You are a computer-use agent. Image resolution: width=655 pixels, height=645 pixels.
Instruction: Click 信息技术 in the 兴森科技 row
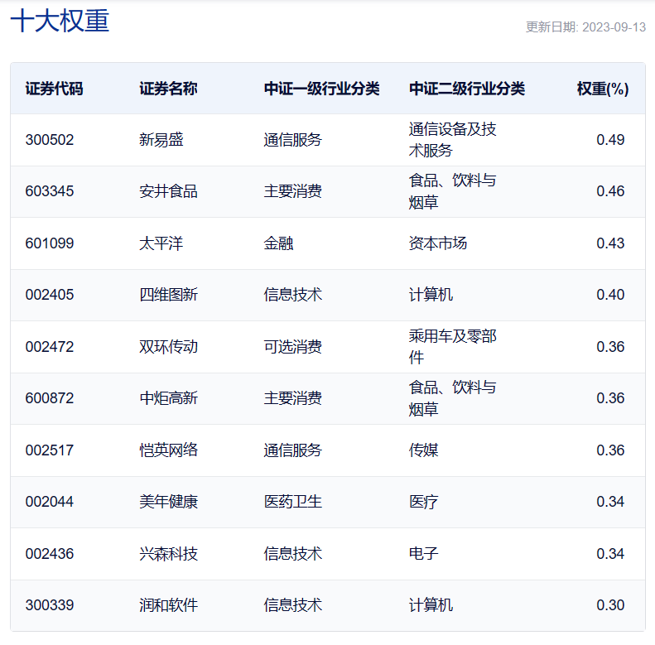292,554
